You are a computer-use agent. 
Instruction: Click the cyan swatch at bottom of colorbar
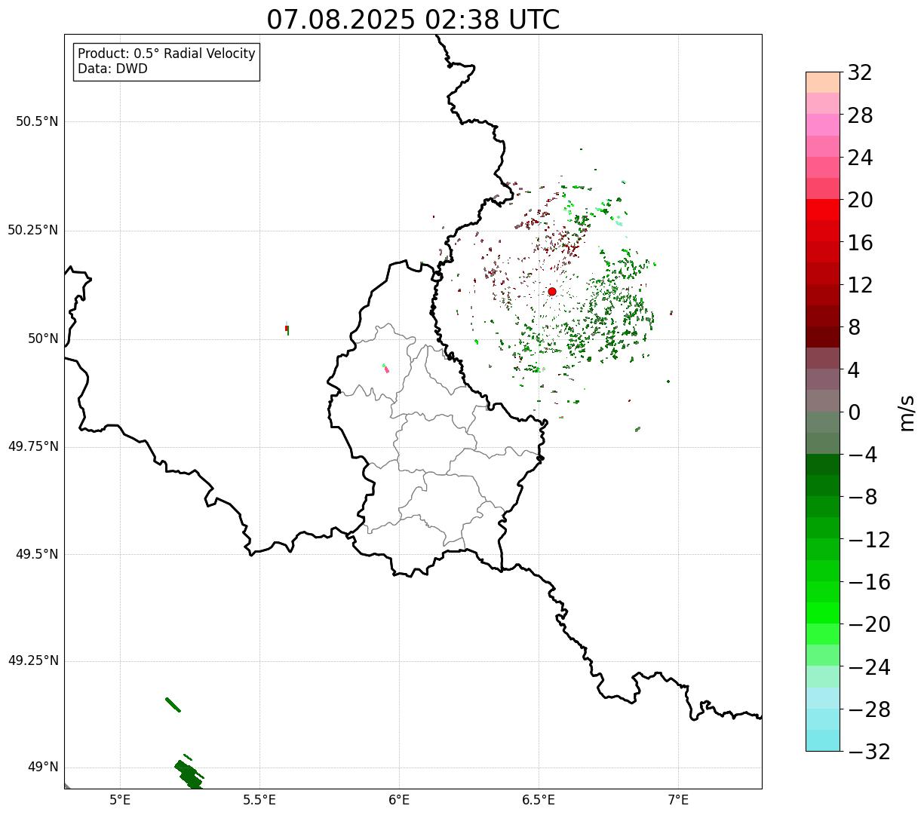coord(823,740)
